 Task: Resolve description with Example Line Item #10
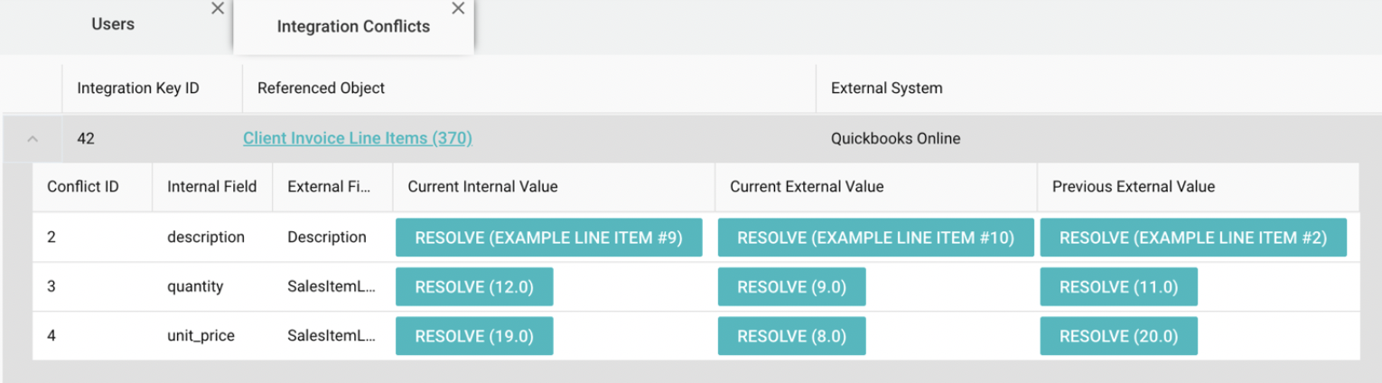coord(875,238)
